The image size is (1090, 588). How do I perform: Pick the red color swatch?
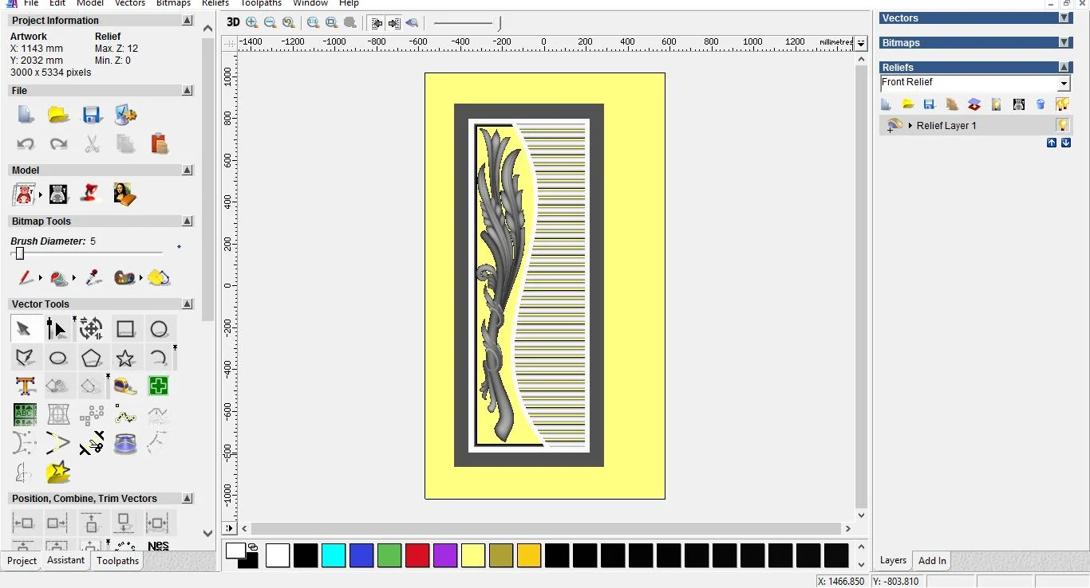pos(417,555)
